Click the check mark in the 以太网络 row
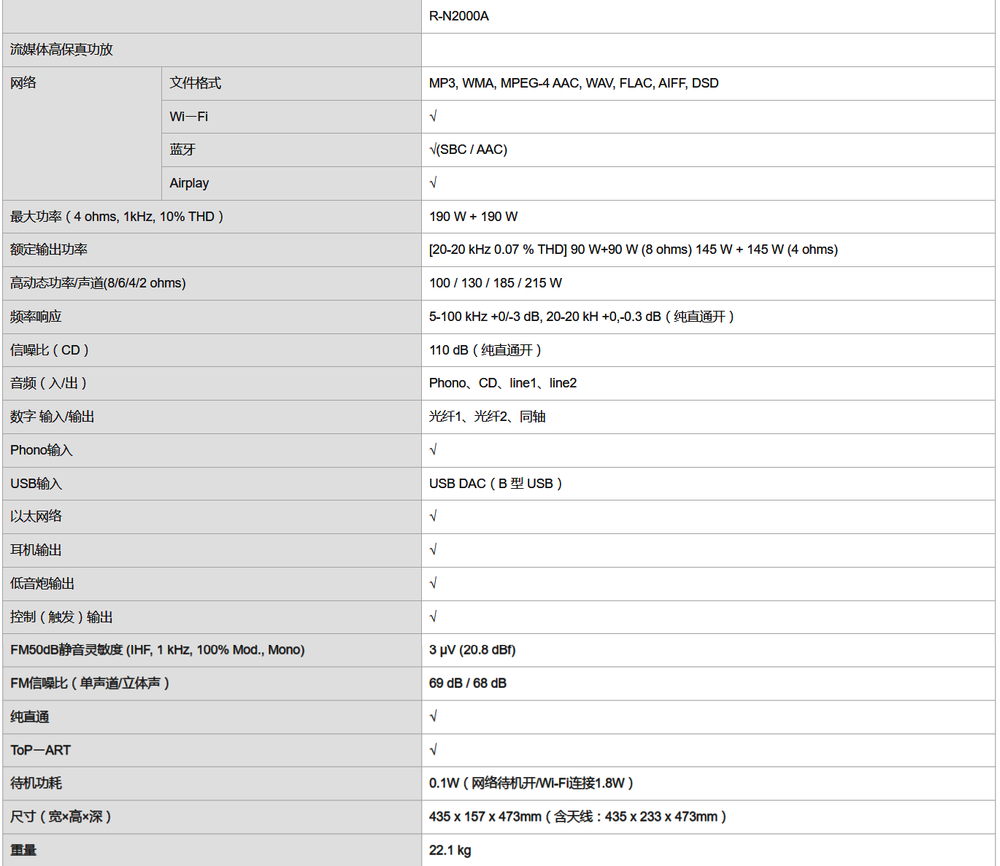1000x866 pixels. click(434, 517)
